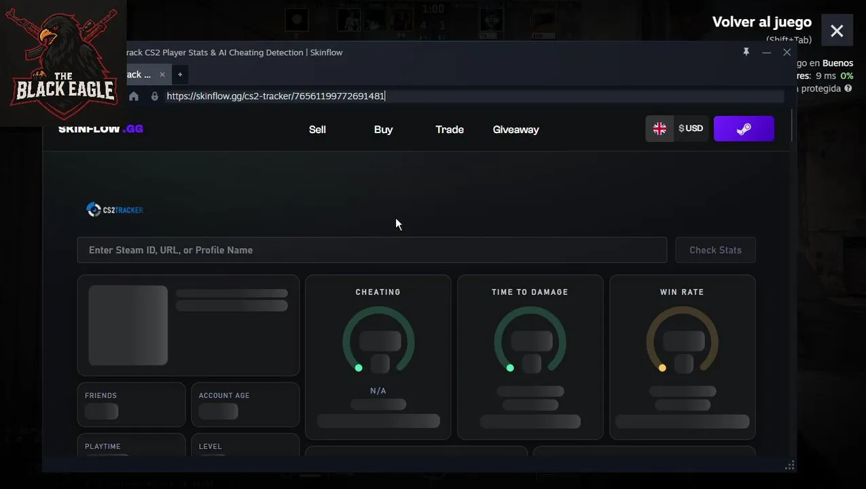Open the Buy menu item
This screenshot has width=866, height=489.
(383, 129)
